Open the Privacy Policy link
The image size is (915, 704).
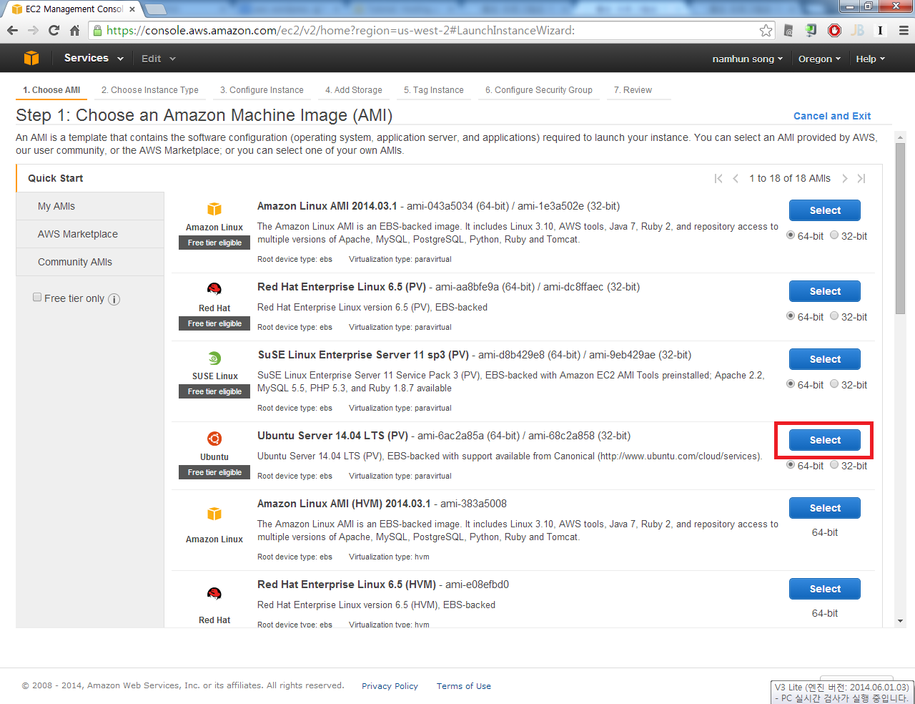point(390,686)
